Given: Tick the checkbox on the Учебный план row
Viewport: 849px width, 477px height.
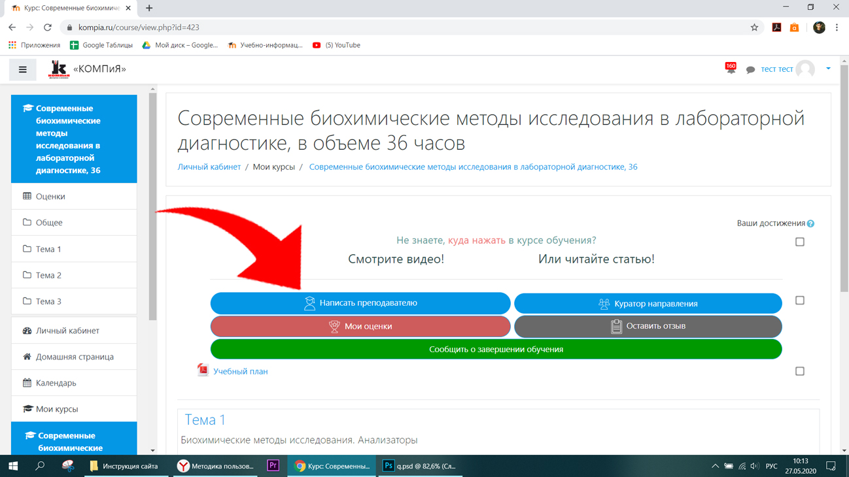Looking at the screenshot, I should click(x=799, y=371).
